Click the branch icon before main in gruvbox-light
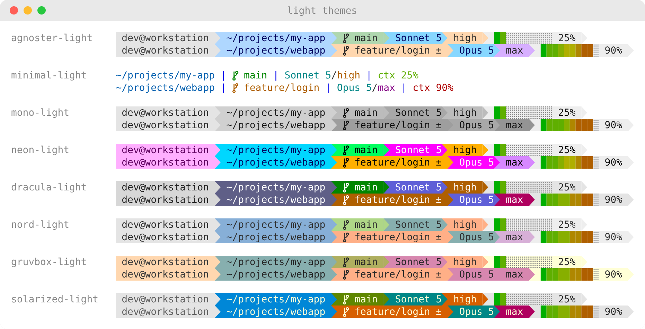The width and height of the screenshot is (645, 329). point(346,262)
